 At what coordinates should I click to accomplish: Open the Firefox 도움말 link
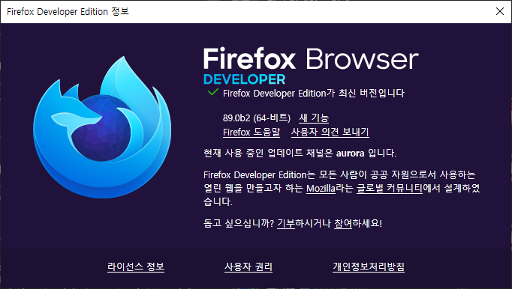click(251, 132)
